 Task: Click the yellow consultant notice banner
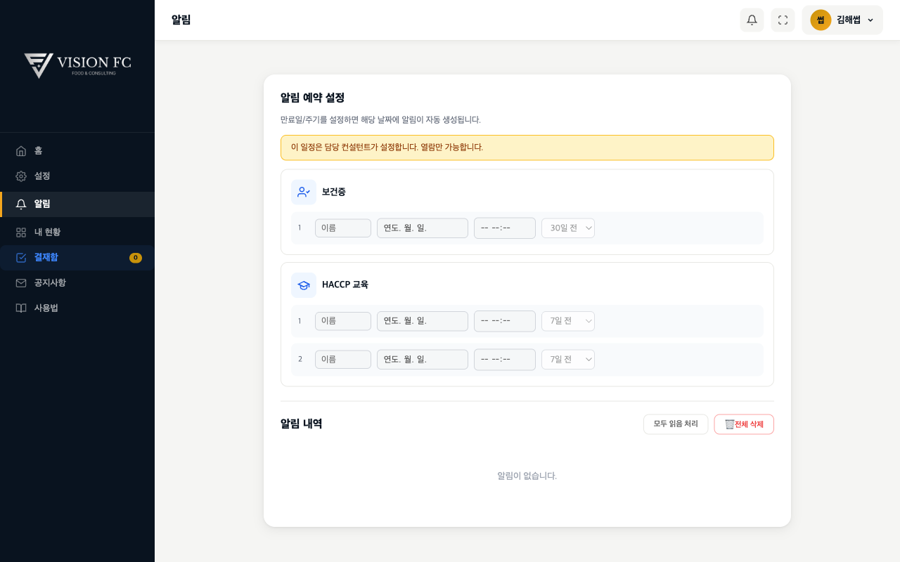point(527,148)
